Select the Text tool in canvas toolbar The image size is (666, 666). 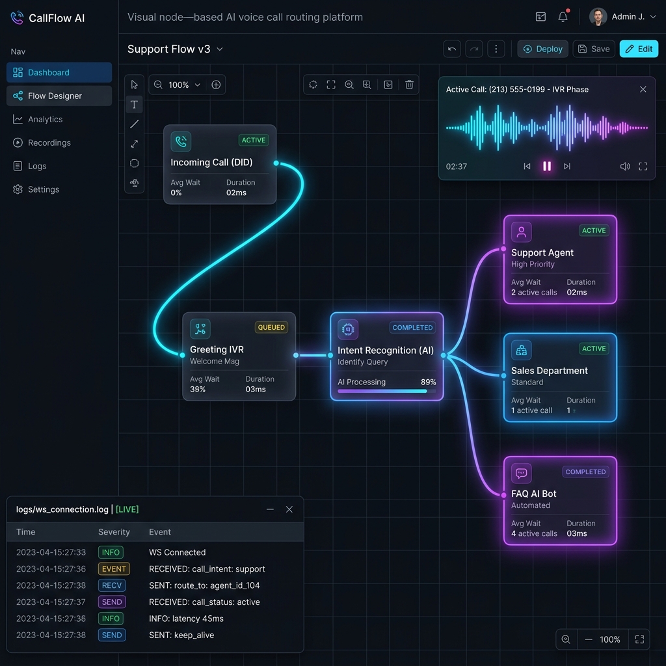pos(134,105)
